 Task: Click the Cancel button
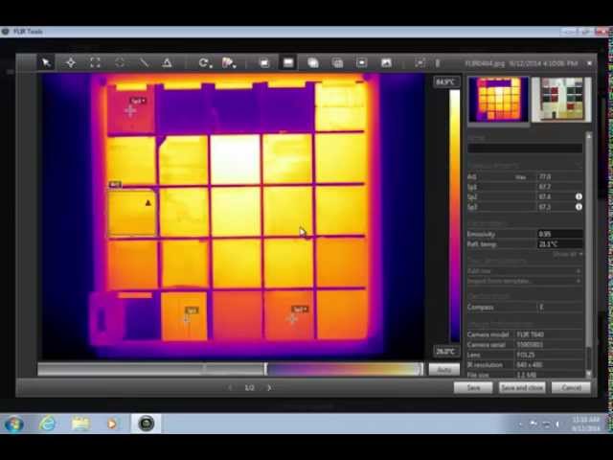(571, 387)
